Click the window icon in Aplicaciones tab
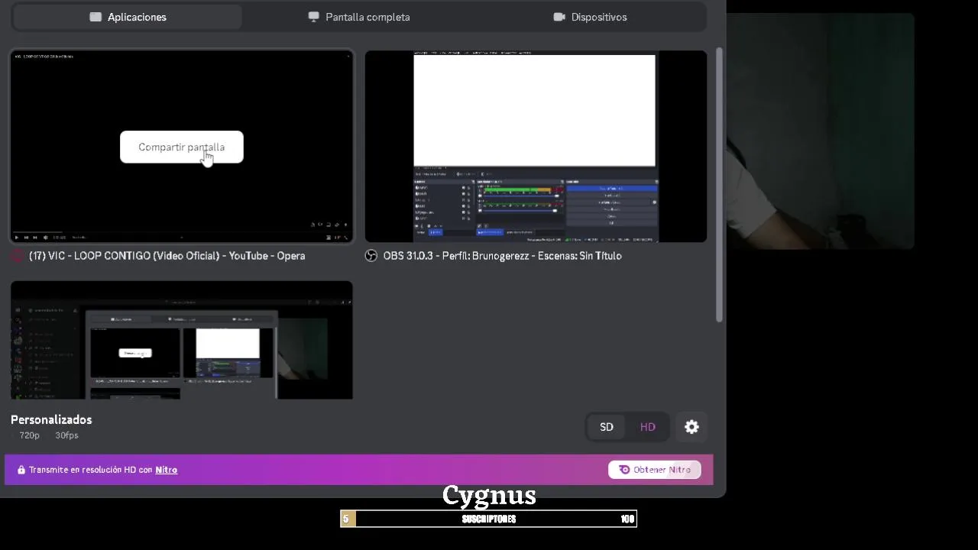This screenshot has width=978, height=550. 96,17
